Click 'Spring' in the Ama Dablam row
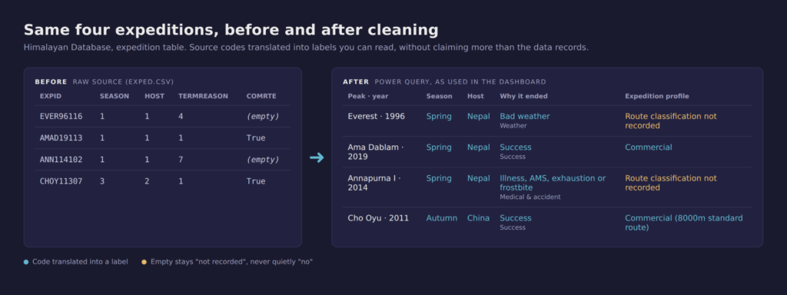787x295 pixels. coord(439,147)
